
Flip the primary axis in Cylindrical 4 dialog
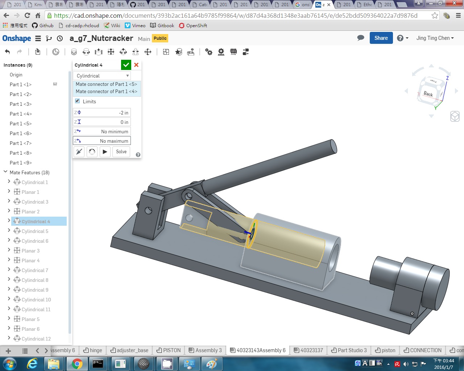pyautogui.click(x=79, y=151)
